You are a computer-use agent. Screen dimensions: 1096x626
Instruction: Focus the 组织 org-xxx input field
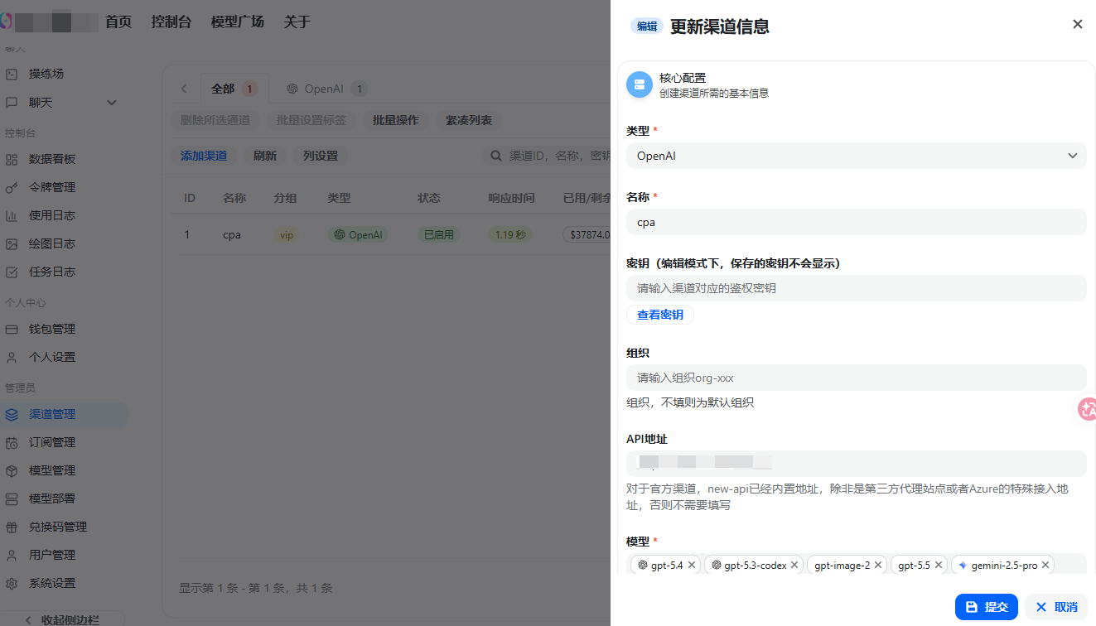click(856, 378)
